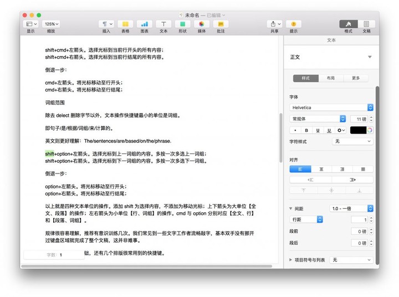
Task: Click the font size 11 磅 field
Action: [x=359, y=119]
